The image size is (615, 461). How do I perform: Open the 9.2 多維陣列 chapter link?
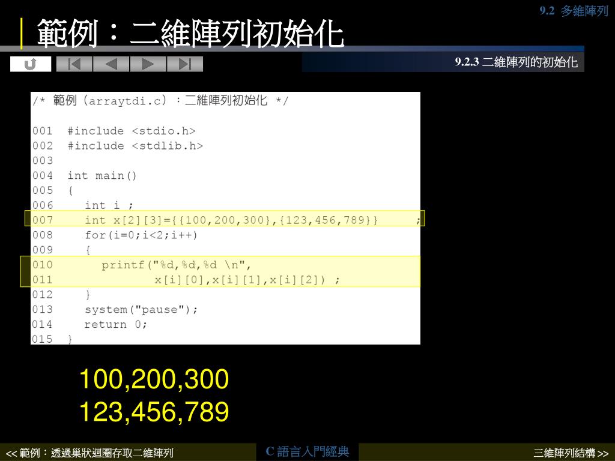[x=574, y=11]
